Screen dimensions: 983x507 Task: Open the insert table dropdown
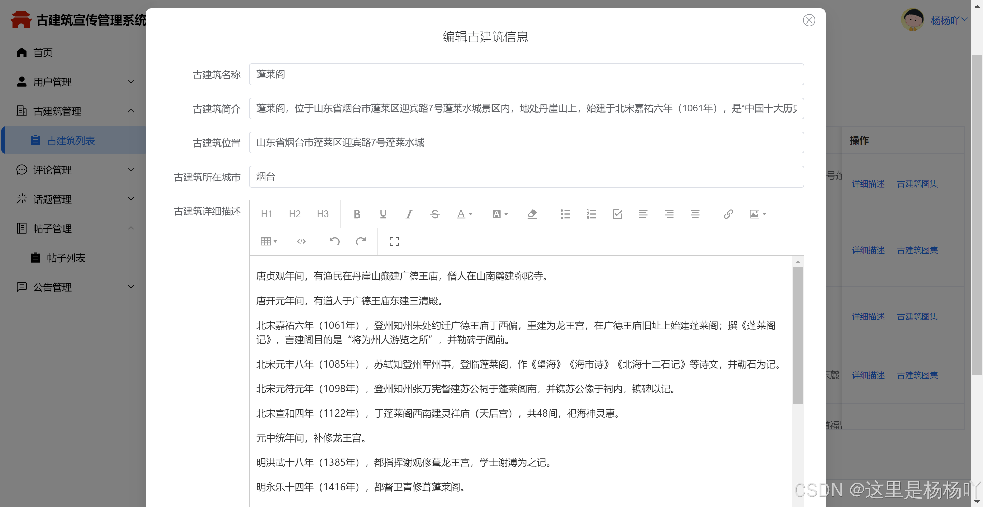pyautogui.click(x=269, y=241)
